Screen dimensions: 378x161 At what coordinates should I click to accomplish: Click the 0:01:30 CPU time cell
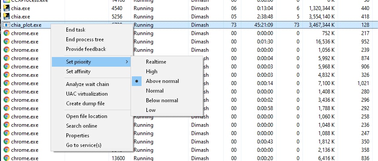click(265, 42)
